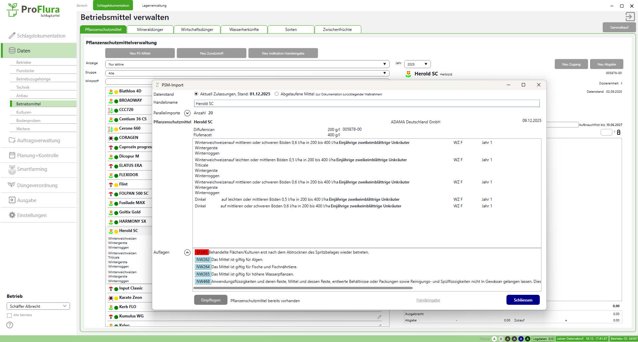Collapse the Auflagen section
638x342 pixels.
click(187, 253)
